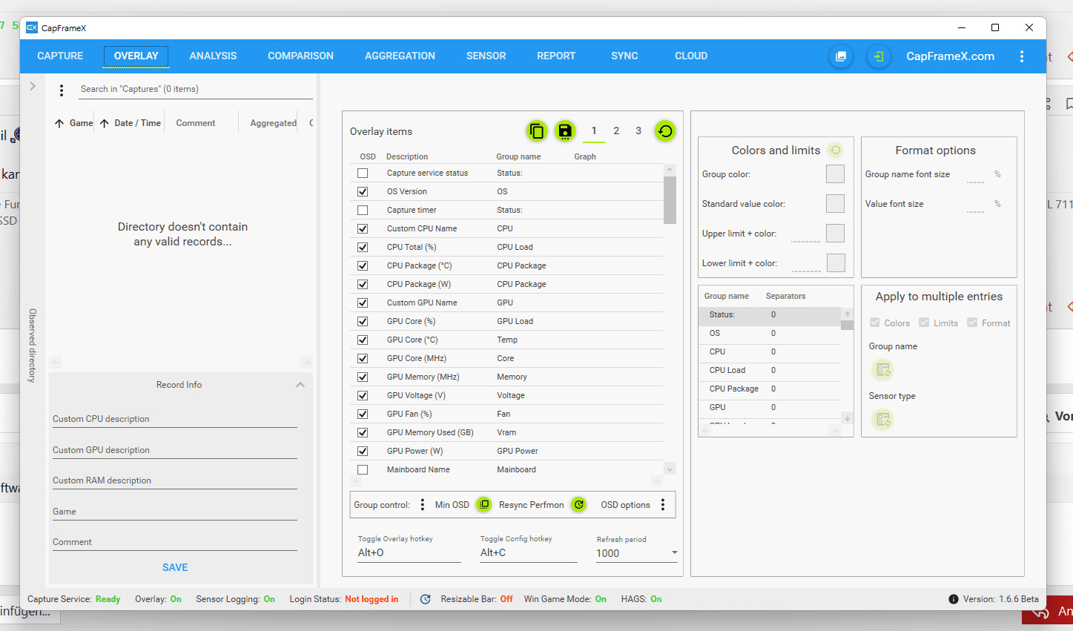The height and width of the screenshot is (631, 1073).
Task: Click group list scroll-down arrow
Action: (x=847, y=418)
